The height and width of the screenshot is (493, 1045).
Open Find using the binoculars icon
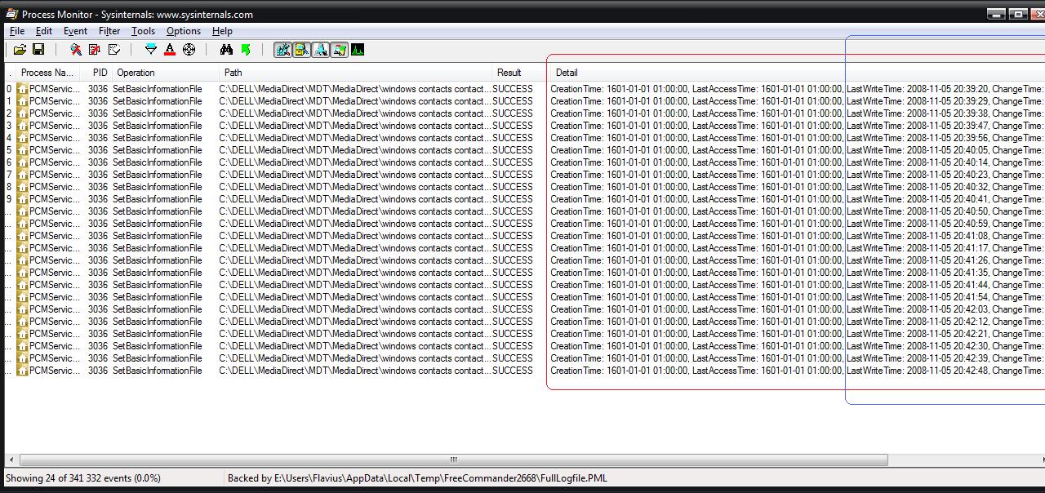click(226, 50)
